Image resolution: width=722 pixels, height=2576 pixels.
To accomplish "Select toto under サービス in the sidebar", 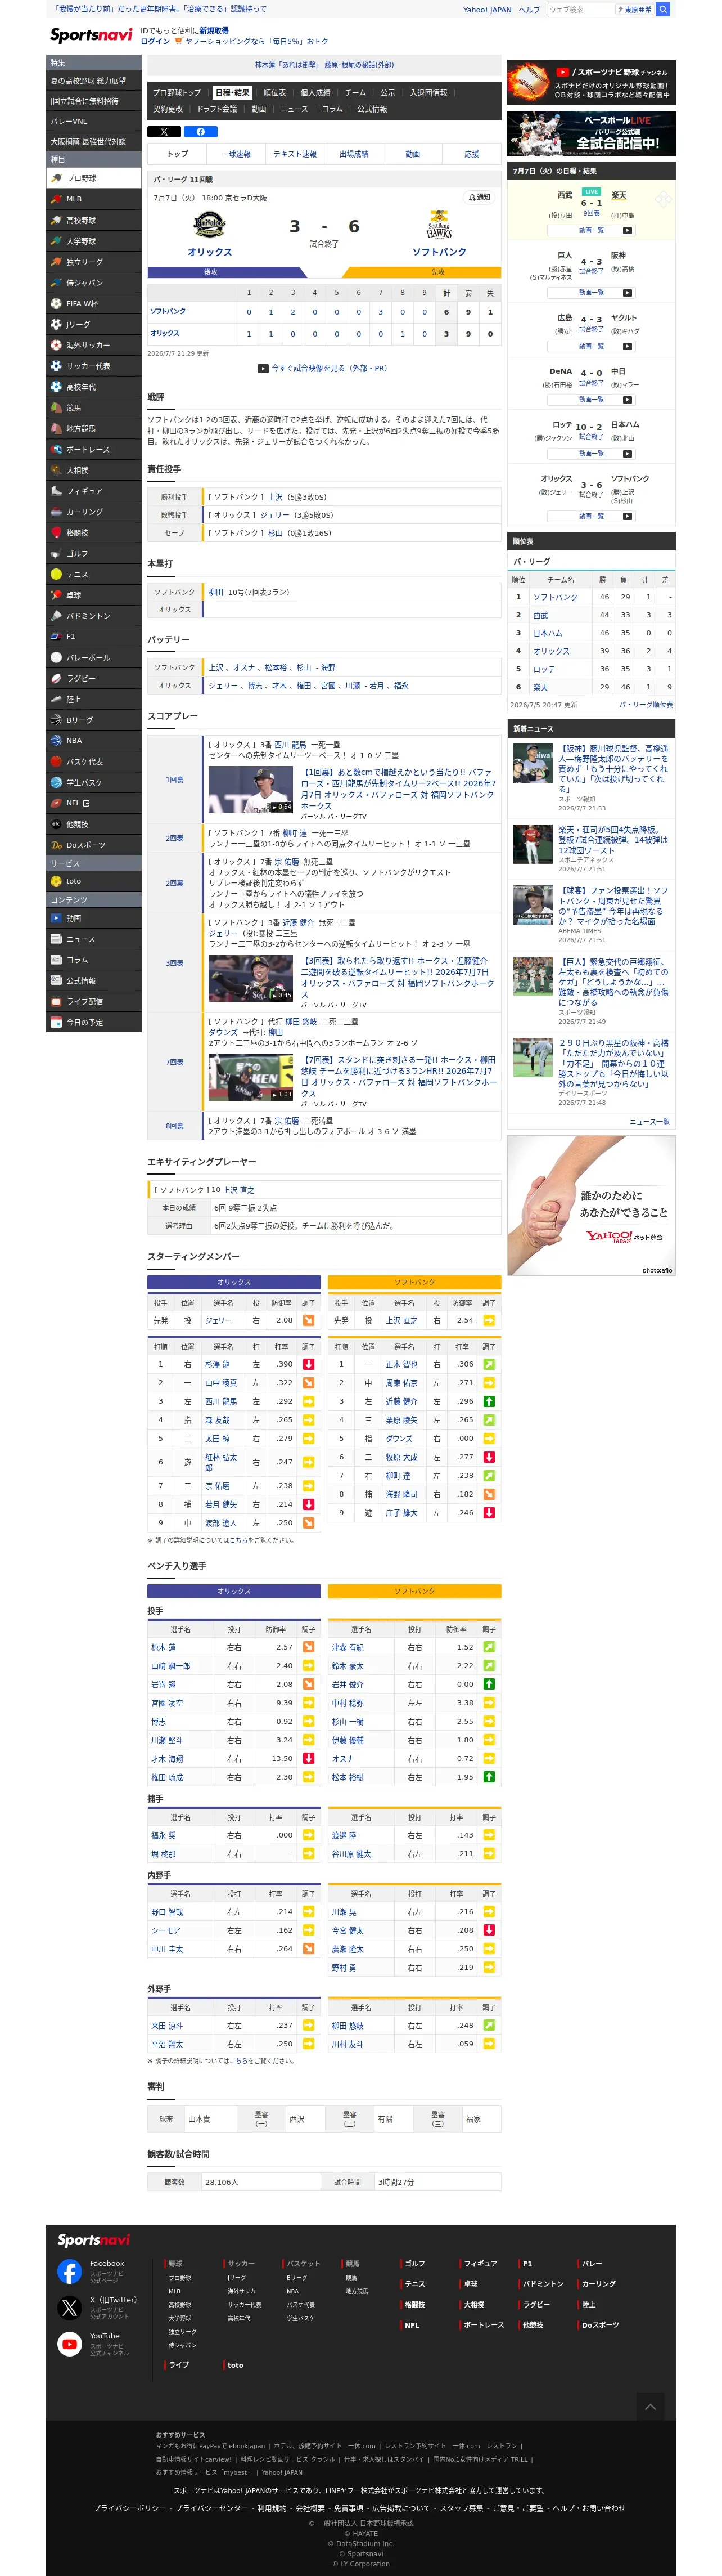I will pos(94,881).
